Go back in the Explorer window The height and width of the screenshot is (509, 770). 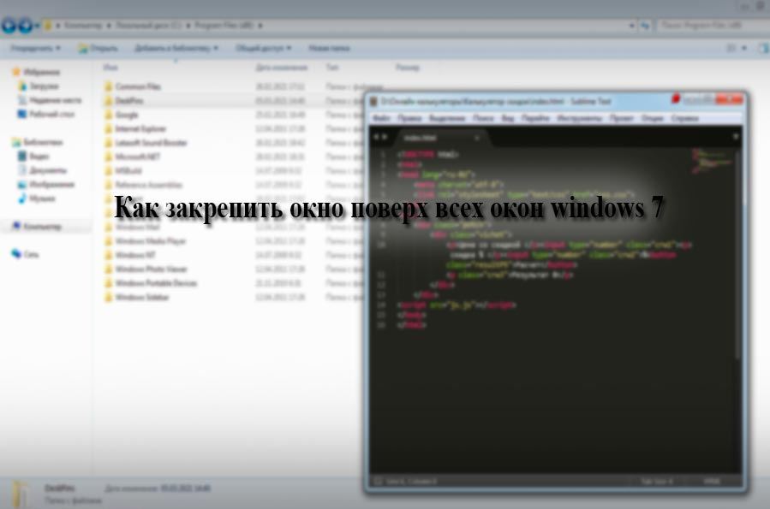coord(9,25)
